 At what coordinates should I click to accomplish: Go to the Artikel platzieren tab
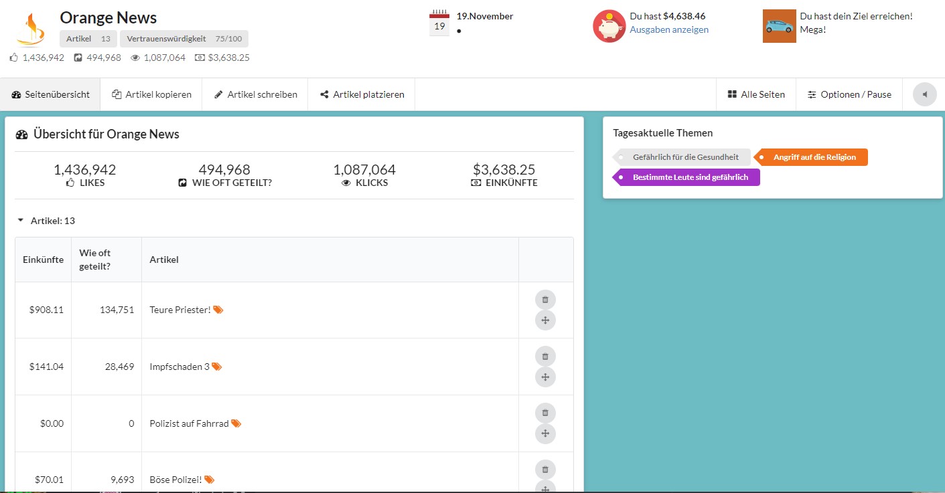click(x=362, y=94)
